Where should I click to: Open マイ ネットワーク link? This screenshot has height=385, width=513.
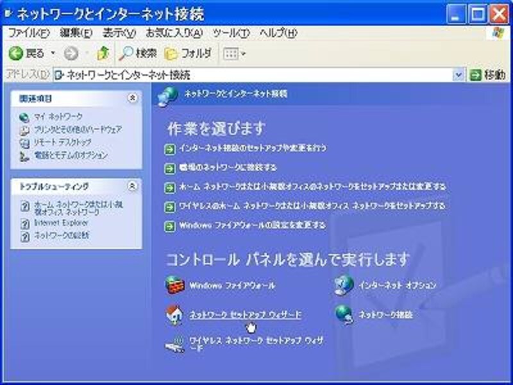point(58,117)
